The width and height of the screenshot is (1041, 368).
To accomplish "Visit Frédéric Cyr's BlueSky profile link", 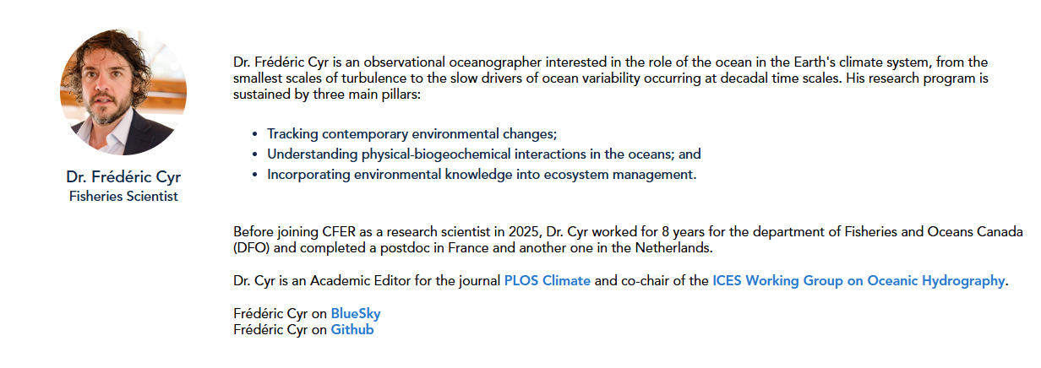I will 355,314.
